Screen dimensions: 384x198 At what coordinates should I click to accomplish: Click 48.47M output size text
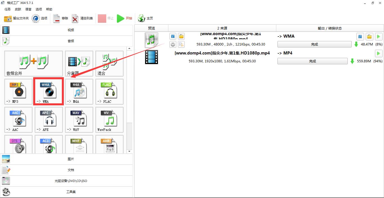[367, 44]
